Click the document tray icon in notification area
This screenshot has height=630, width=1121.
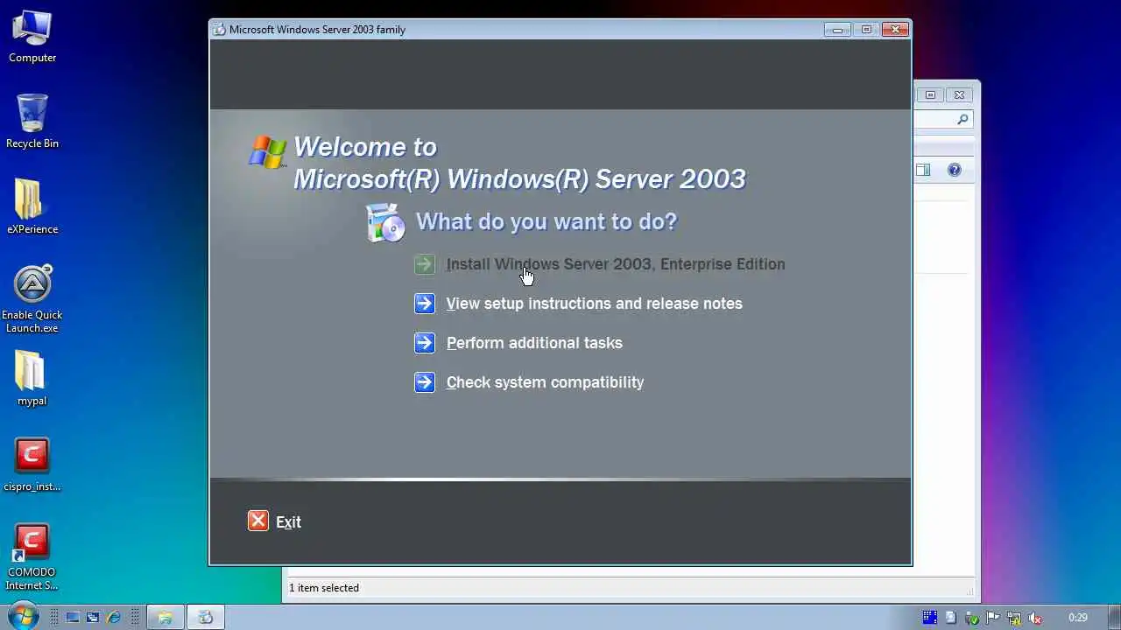pos(951,617)
